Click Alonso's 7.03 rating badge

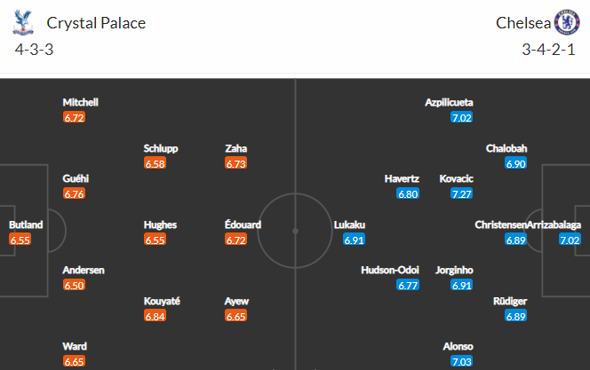click(x=463, y=360)
